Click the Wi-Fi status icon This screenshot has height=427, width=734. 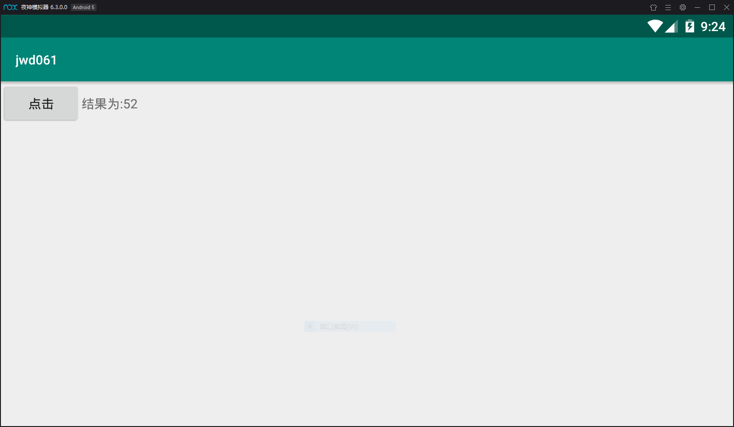pos(655,27)
